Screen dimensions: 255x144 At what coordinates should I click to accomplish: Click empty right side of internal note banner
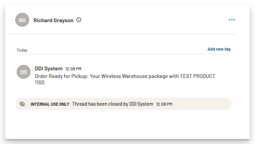pos(202,104)
